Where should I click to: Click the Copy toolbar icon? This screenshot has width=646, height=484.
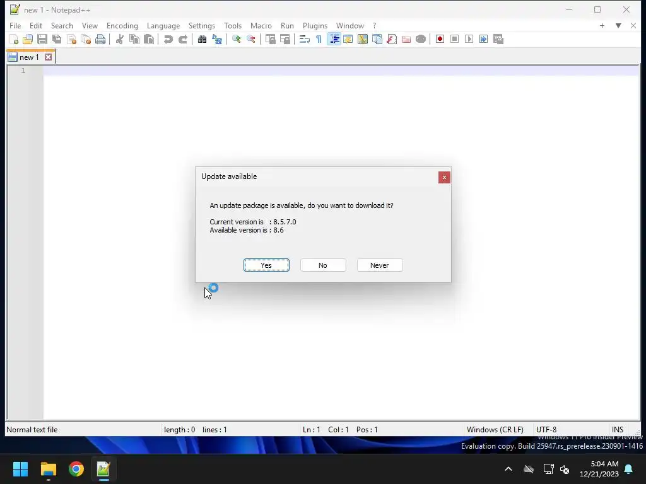134,39
